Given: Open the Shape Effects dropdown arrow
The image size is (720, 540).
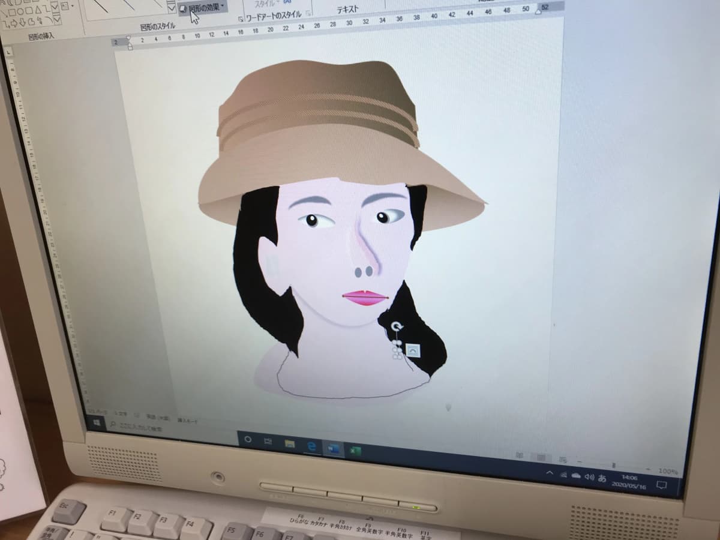Looking at the screenshot, I should coord(222,7).
